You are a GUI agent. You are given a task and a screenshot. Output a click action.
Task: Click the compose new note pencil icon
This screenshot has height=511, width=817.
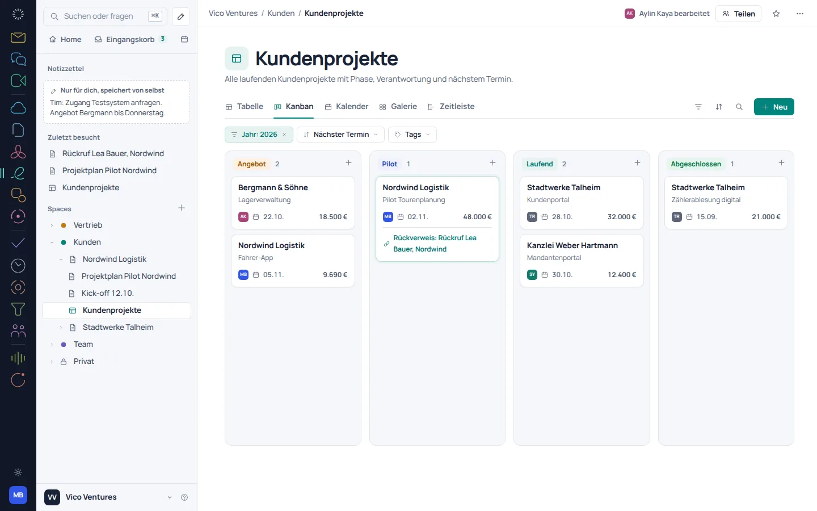pos(181,16)
